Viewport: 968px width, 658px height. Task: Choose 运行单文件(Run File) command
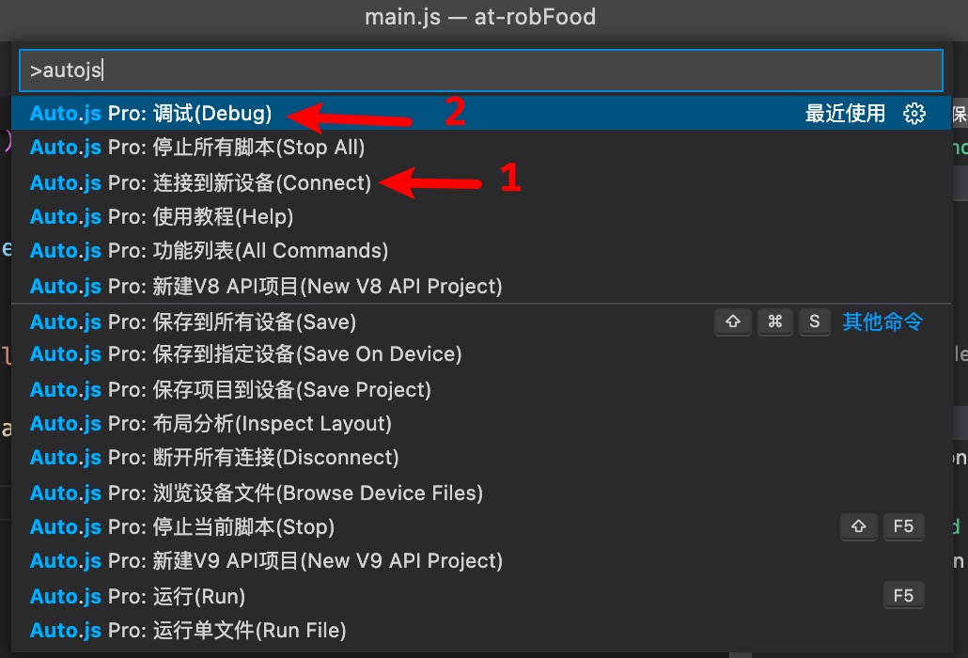coord(481,630)
